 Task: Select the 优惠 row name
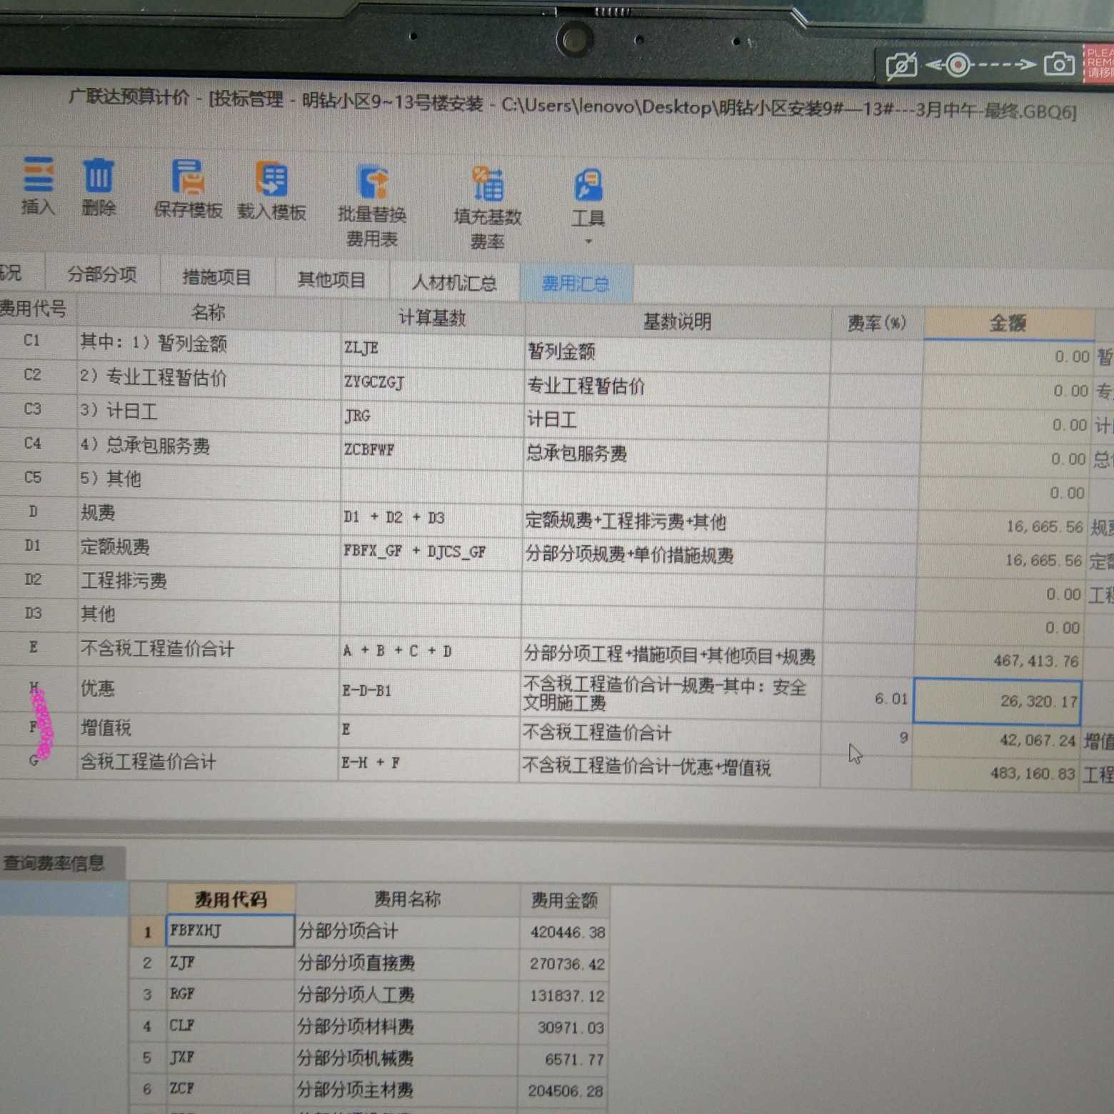(207, 688)
